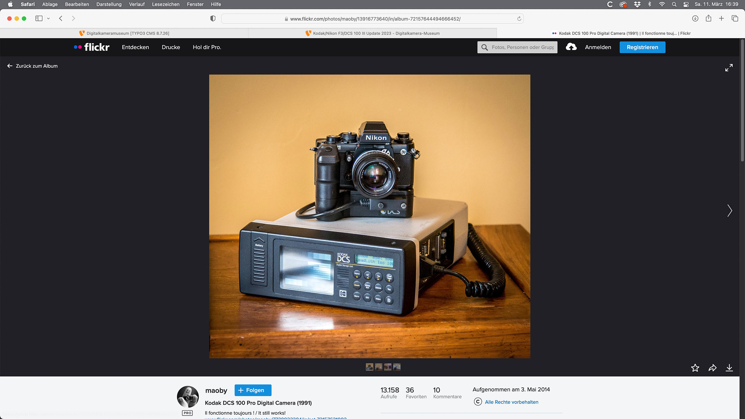Open Control Center in menu bar
The height and width of the screenshot is (419, 745).
tap(686, 4)
